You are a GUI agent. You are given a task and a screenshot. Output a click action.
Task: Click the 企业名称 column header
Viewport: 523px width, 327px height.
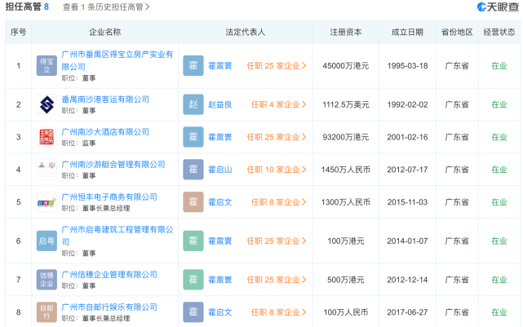click(104, 32)
